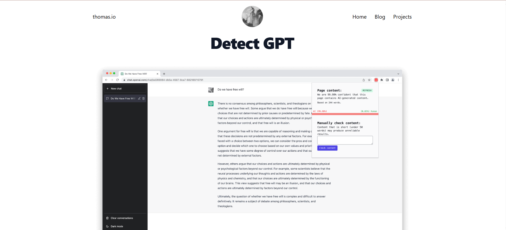Click the round avatar photo at top
Screen dimensions: 506x230
tap(252, 16)
